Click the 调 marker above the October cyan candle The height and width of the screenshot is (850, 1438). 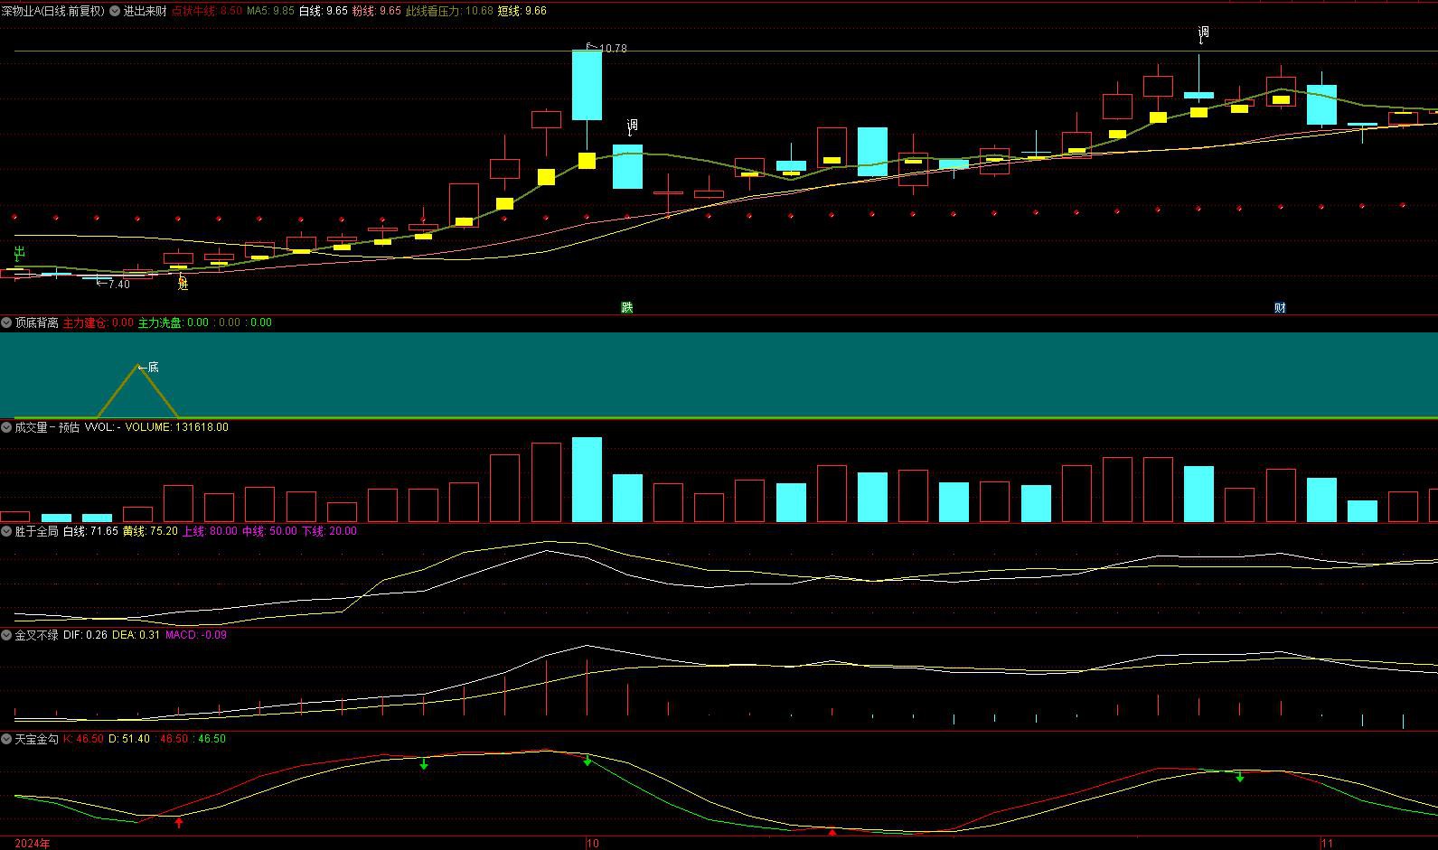[632, 126]
